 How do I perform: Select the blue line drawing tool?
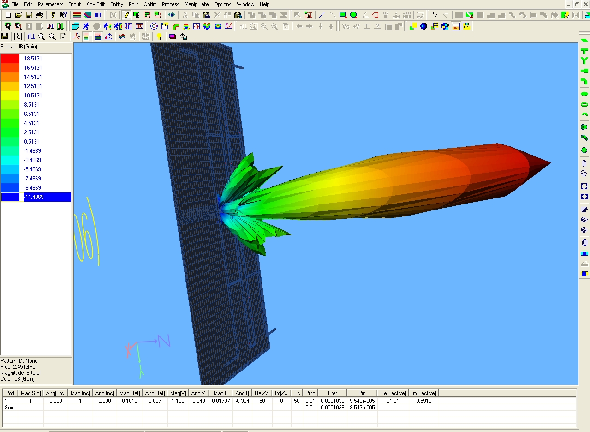[x=322, y=15]
